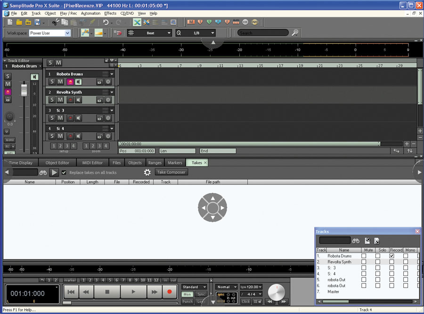424x314 pixels.
Task: Click the record button in the transport bar
Action: tap(169, 292)
